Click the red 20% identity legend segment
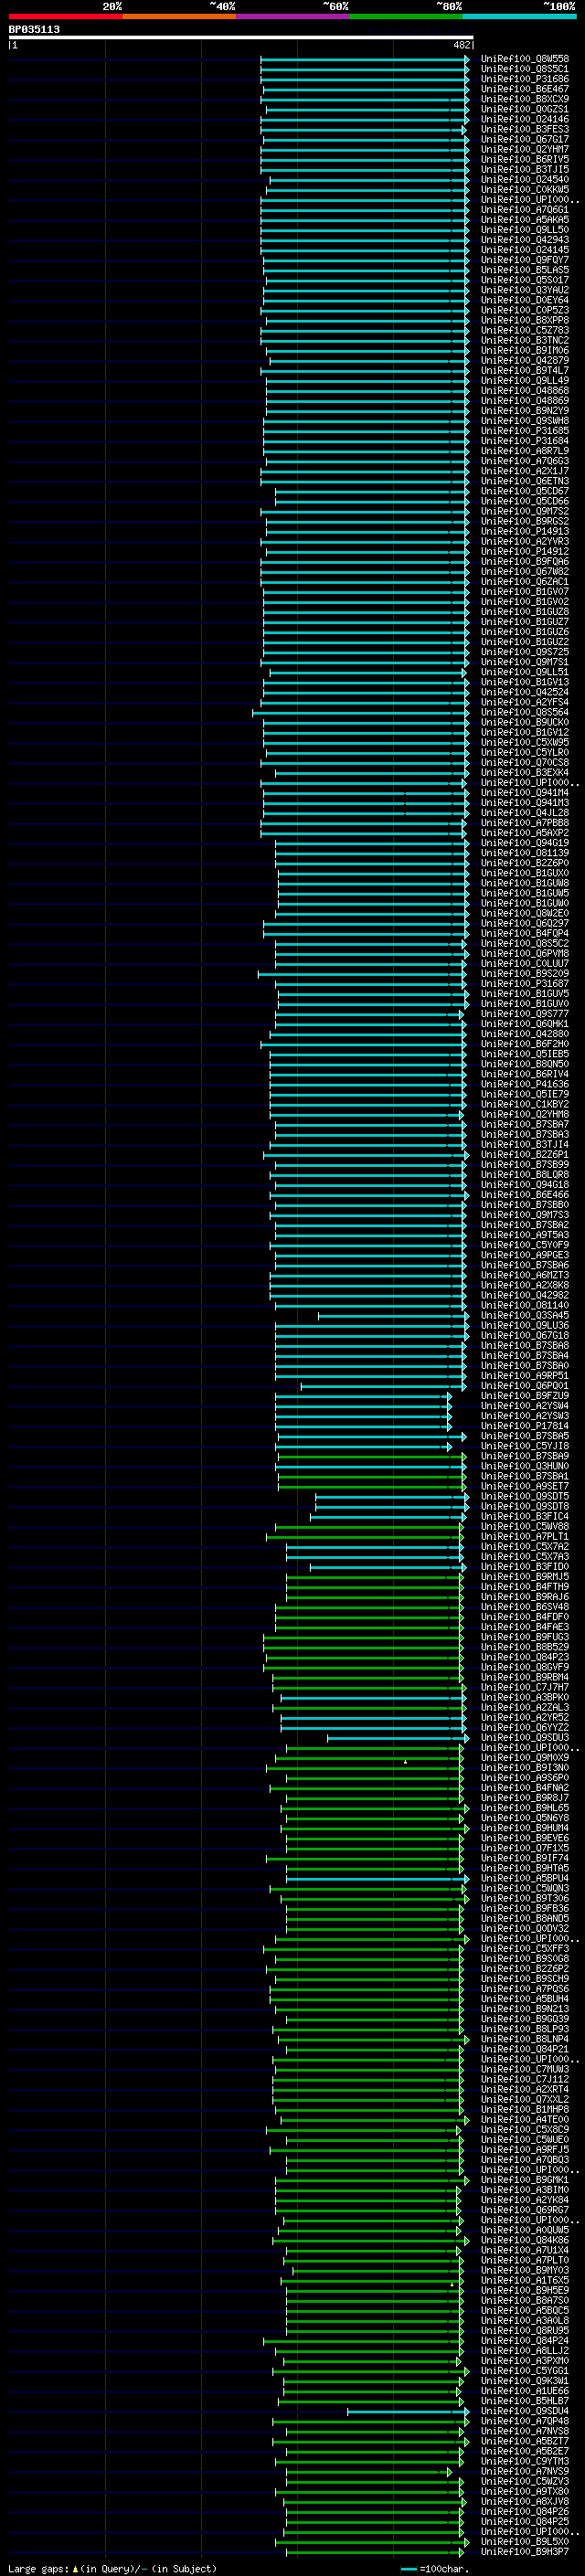Viewport: 585px width, 2576px height. pos(65,16)
